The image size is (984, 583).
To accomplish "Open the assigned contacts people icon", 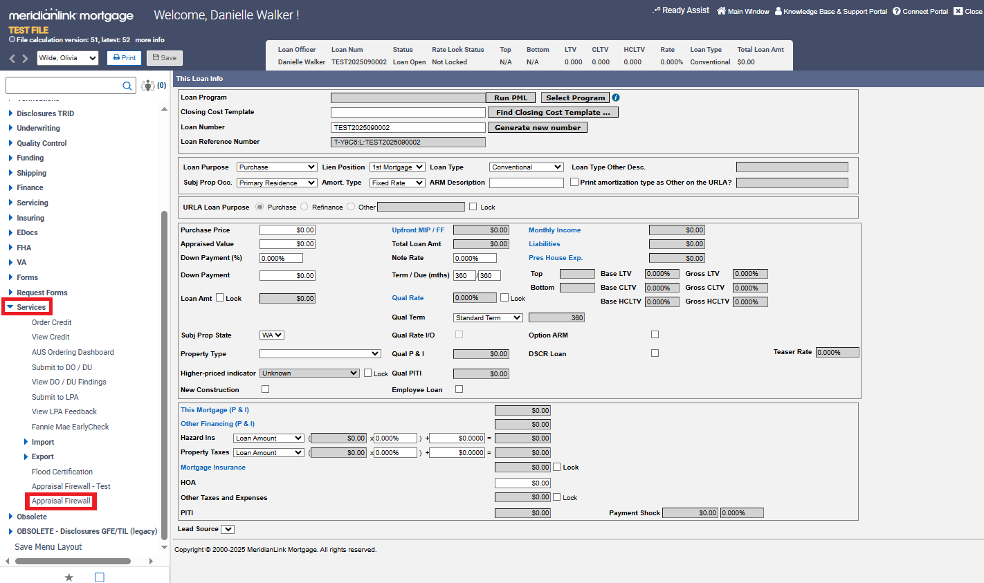I will (148, 86).
